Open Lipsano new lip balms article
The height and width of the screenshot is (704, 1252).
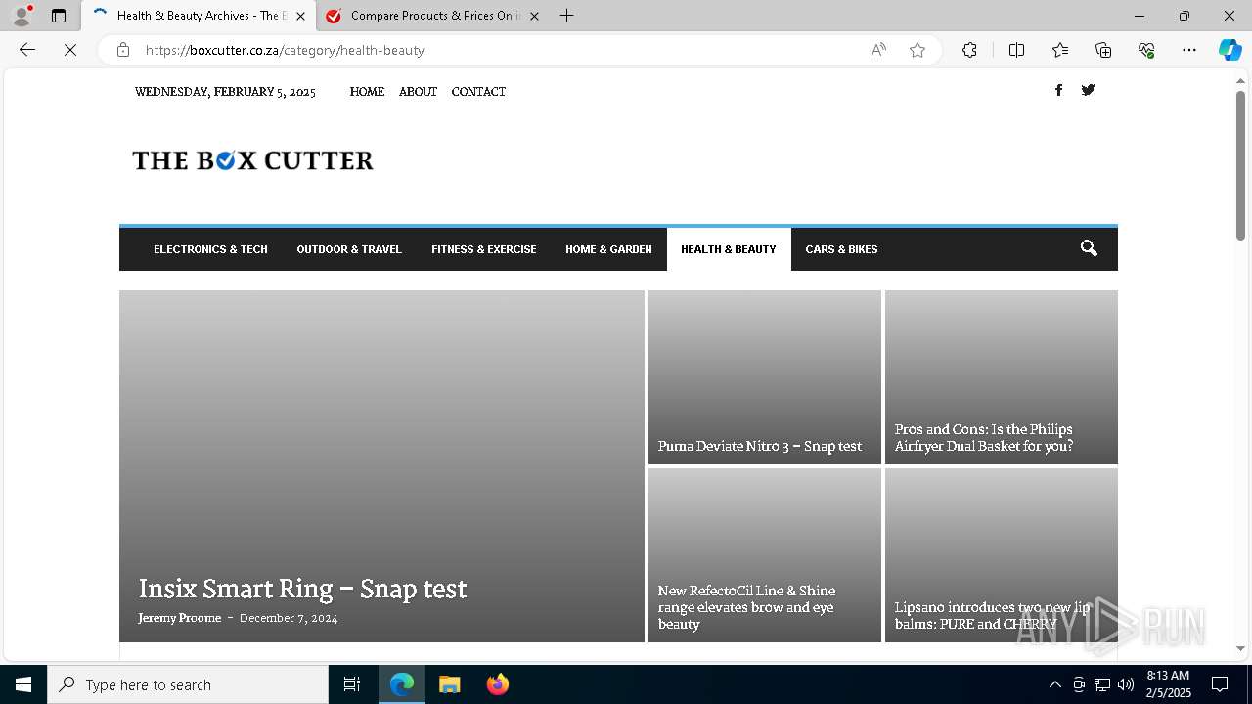pos(992,615)
